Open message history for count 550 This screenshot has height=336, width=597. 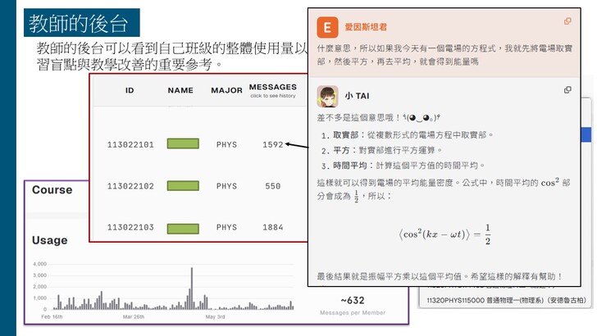(272, 186)
